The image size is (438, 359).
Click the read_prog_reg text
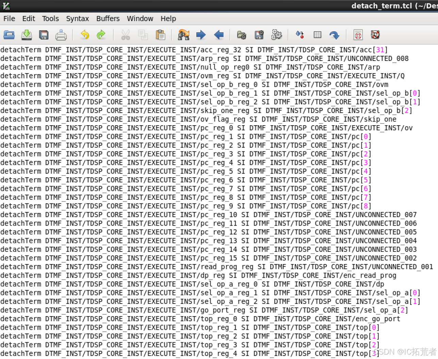pos(227,267)
